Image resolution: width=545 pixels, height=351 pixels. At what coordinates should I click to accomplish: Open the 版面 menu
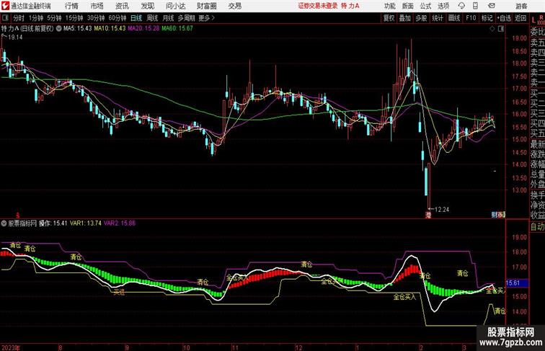click(408, 6)
